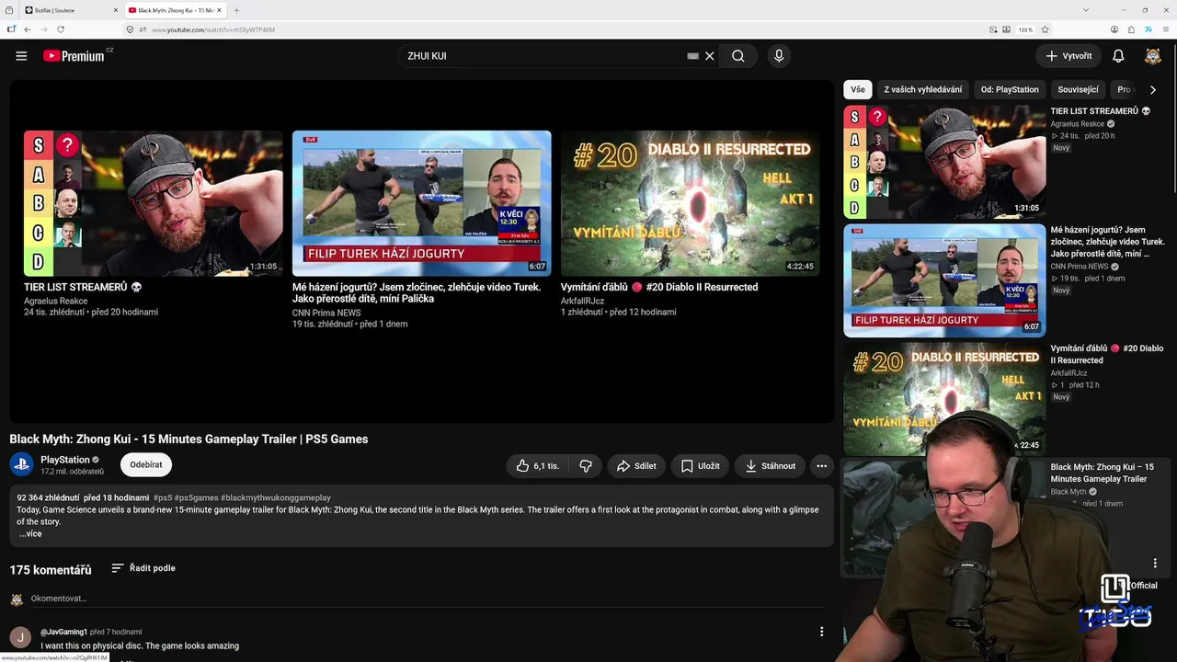Image resolution: width=1177 pixels, height=662 pixels.
Task: Select the Vše filter chip
Action: pyautogui.click(x=857, y=90)
